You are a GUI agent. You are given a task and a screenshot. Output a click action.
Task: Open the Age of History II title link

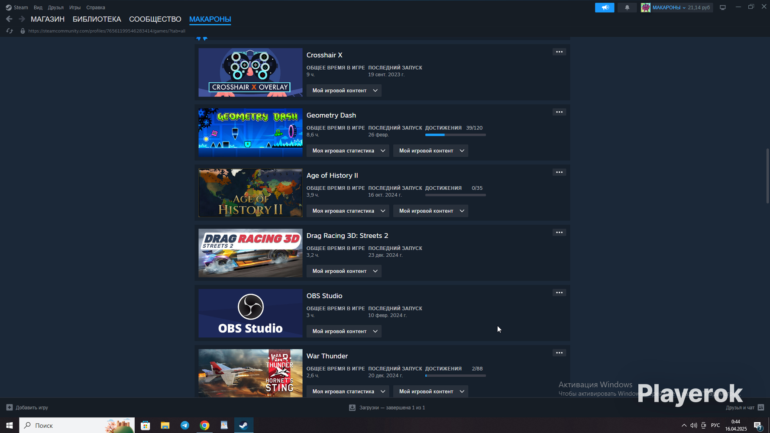(x=332, y=175)
